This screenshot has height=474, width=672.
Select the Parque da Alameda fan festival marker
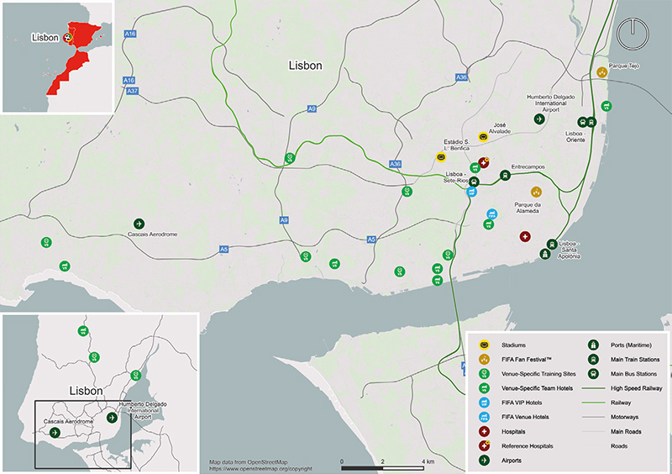coord(536,192)
